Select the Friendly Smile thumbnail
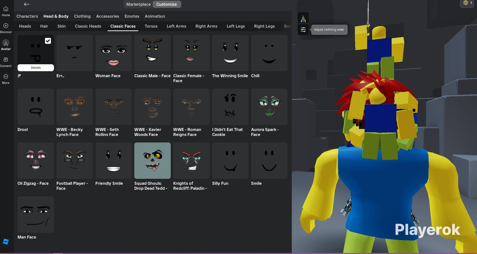Screen dimensions: 477x254 coord(114,161)
